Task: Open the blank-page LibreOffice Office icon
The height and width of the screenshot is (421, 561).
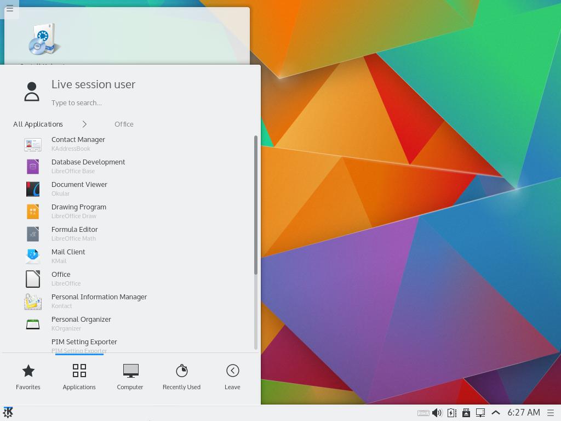Action: tap(33, 279)
